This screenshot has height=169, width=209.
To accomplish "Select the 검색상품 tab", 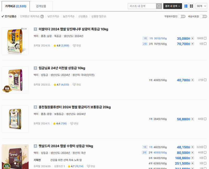I will coord(41,6).
